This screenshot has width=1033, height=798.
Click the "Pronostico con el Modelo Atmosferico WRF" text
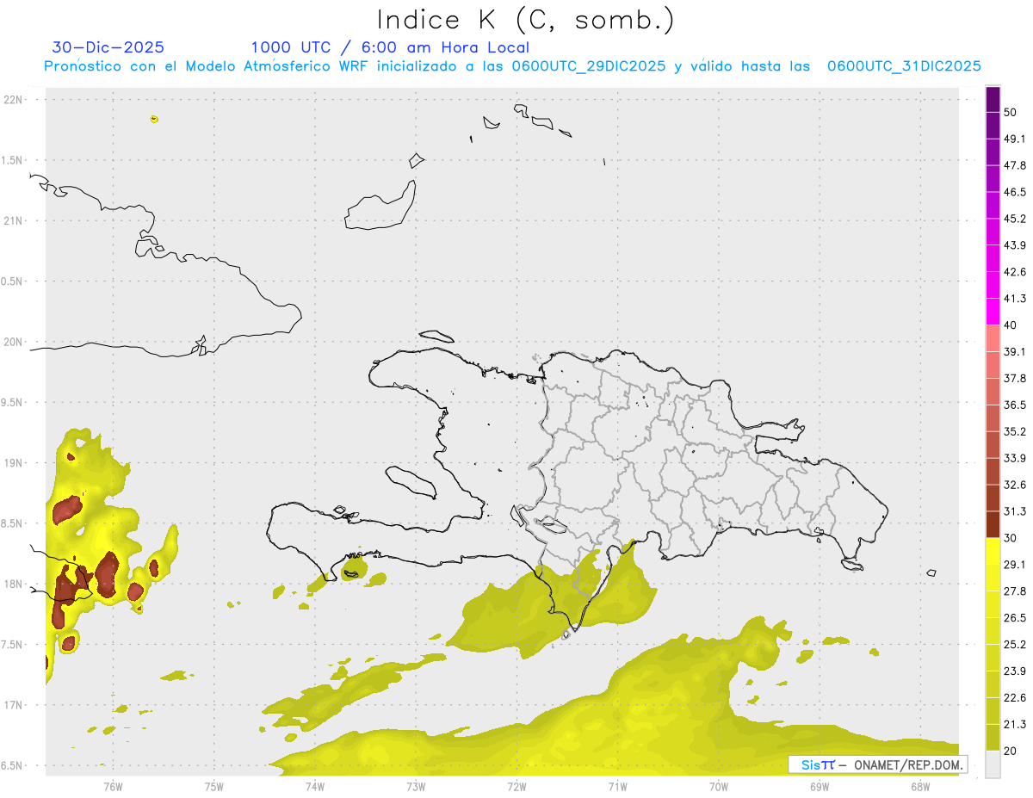pos(206,66)
